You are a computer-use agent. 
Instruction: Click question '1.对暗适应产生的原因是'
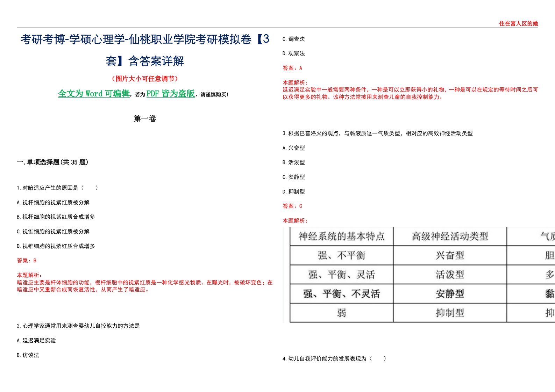(57, 188)
